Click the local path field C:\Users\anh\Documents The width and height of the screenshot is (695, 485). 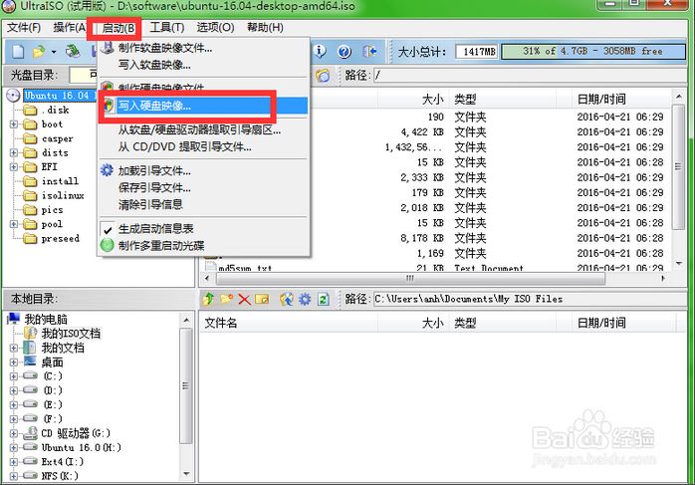530,299
